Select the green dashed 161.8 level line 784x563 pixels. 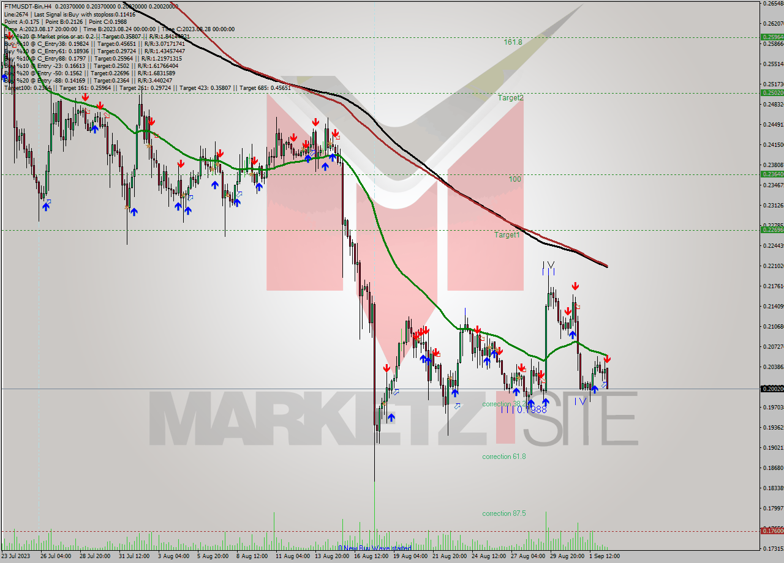[x=380, y=37]
